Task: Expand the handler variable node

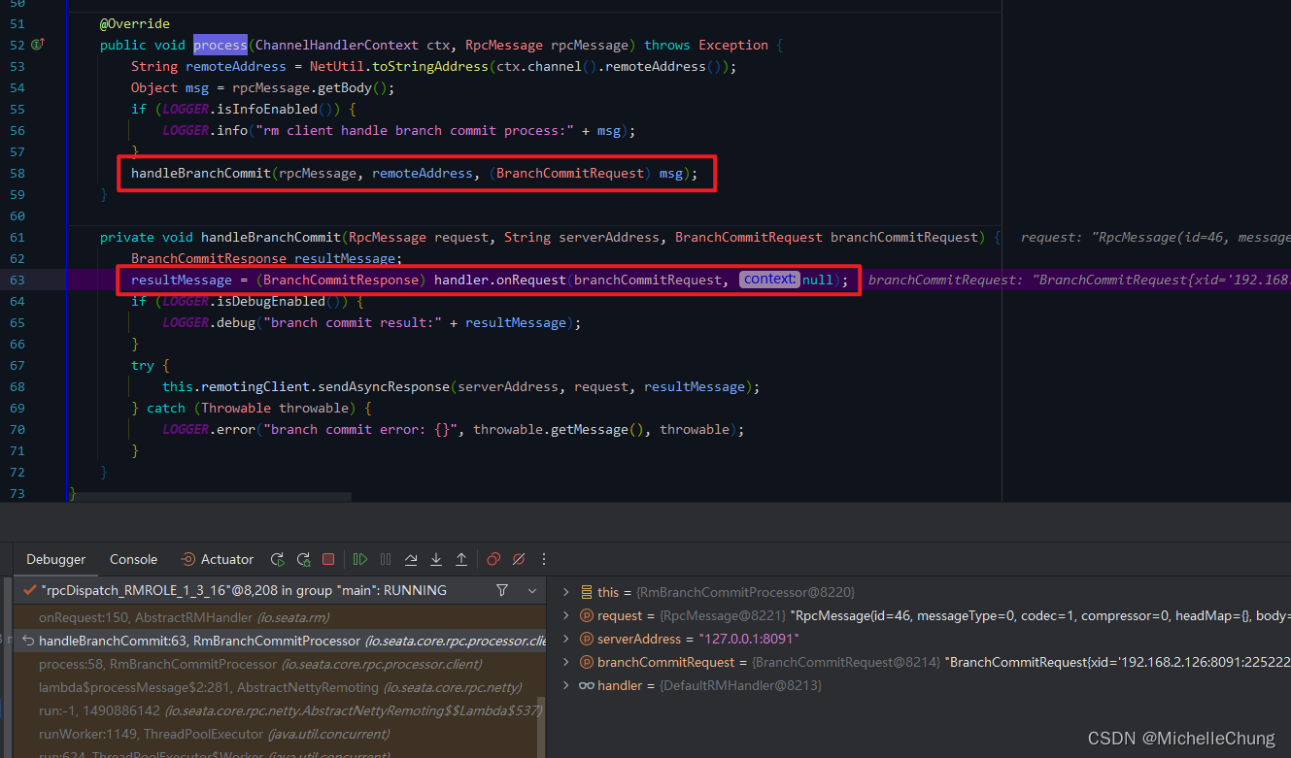Action: 566,685
